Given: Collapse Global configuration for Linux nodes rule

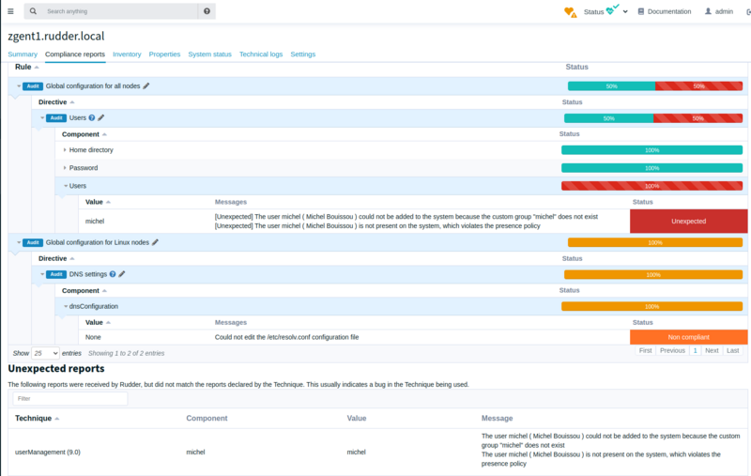Looking at the screenshot, I should 19,242.
